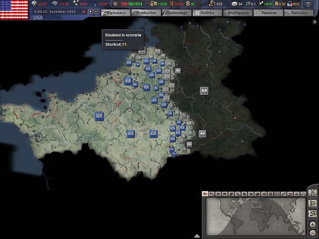The width and height of the screenshot is (319, 239).
Task: Click the crossed swords button beside the minimap
Action: pyautogui.click(x=313, y=193)
